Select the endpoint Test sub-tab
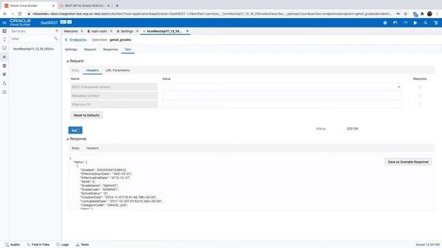The height and width of the screenshot is (248, 442). point(128,50)
